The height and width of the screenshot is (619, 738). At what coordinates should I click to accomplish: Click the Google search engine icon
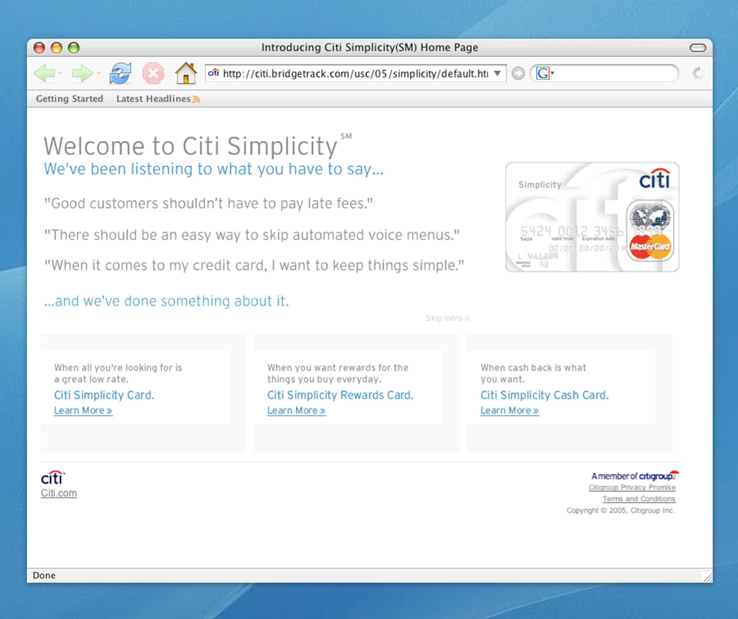coord(542,74)
